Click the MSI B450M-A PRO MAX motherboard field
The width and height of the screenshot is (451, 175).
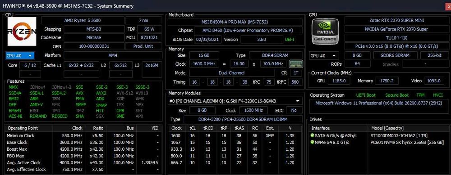tap(235, 22)
